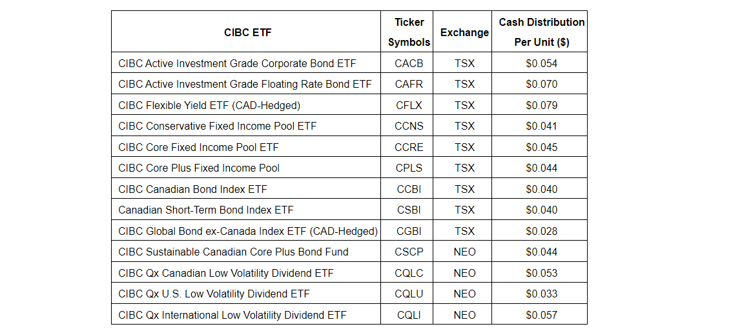
Task: Click the $0.028 distribution value
Action: (x=541, y=231)
